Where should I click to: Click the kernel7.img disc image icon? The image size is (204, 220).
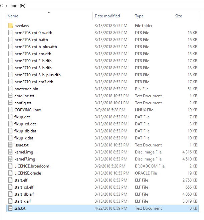click(x=10, y=159)
